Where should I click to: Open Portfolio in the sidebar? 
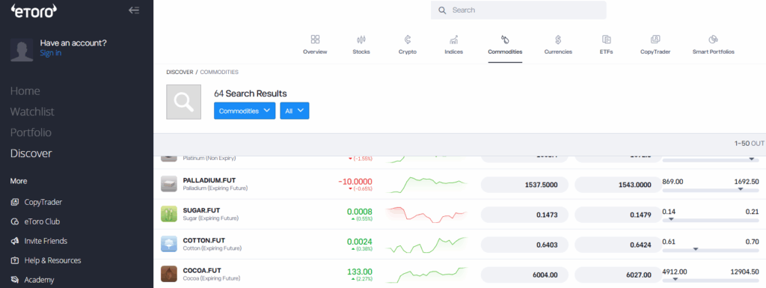pyautogui.click(x=31, y=132)
